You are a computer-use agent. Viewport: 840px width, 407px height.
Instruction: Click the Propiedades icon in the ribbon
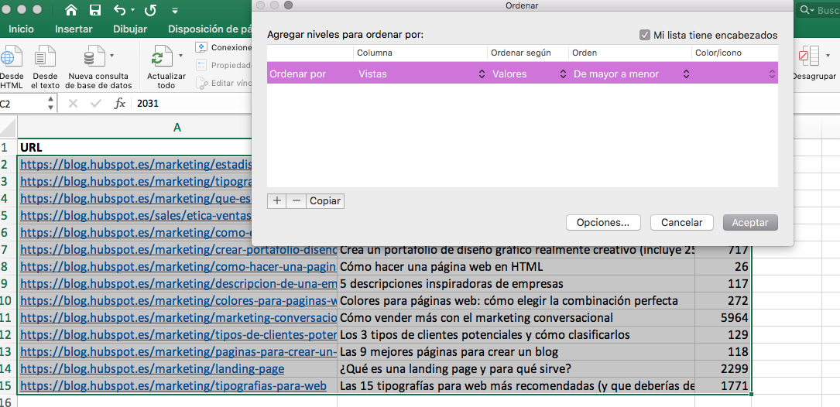[201, 65]
